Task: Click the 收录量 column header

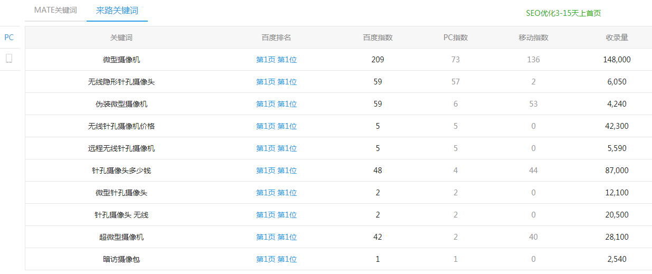Action: click(617, 37)
